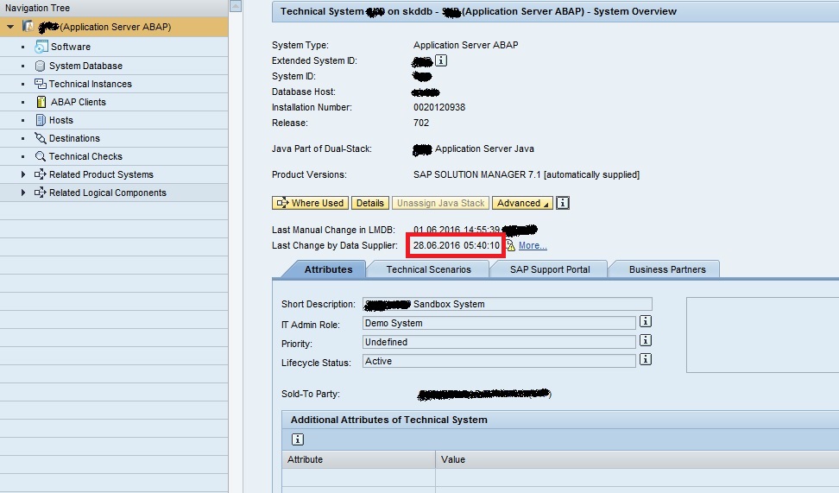Click the Short Description input field
839x493 pixels.
point(507,304)
